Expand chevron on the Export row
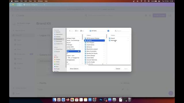Image resolution: width=184 pixels, height=103 pixels. (x=128, y=38)
